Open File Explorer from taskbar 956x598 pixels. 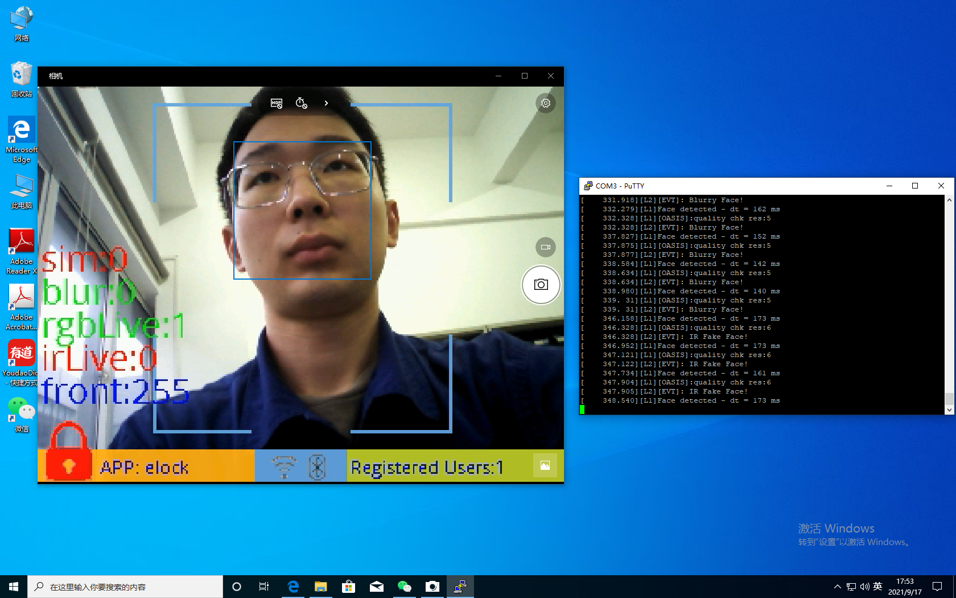[x=320, y=587]
